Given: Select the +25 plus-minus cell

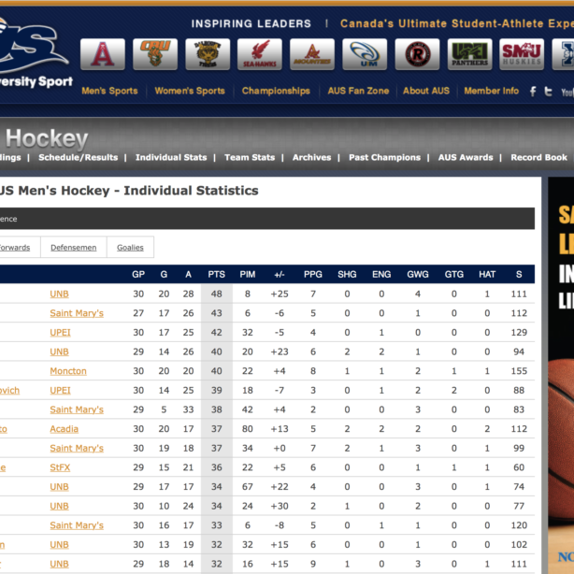Looking at the screenshot, I should point(280,294).
